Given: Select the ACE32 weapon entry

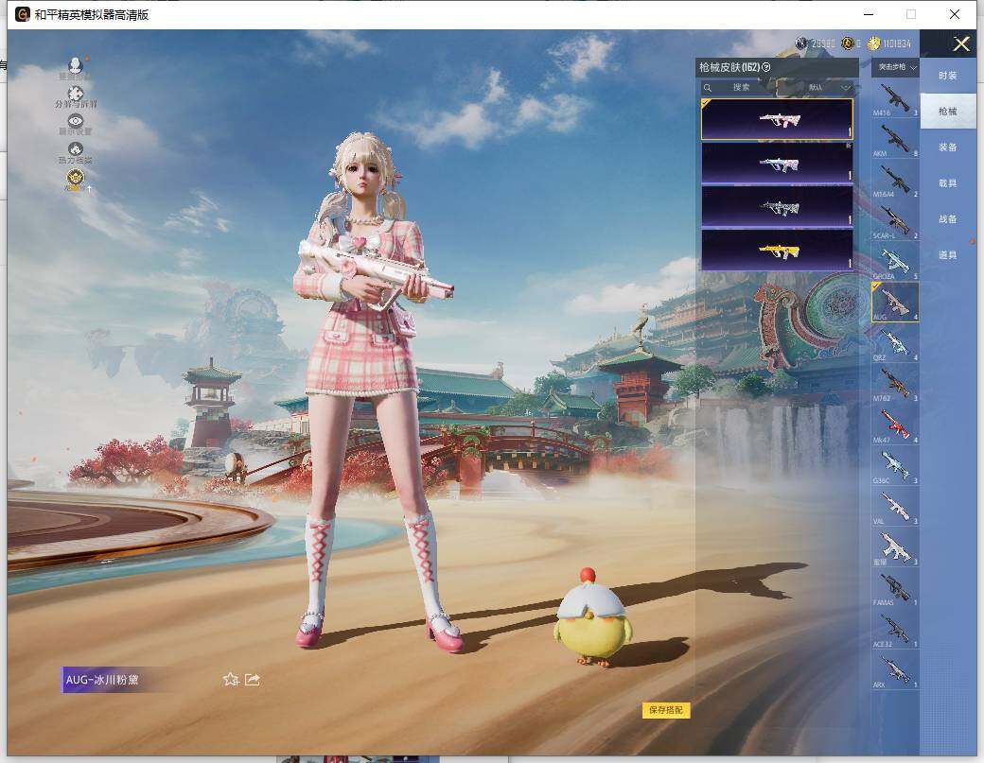Looking at the screenshot, I should 895,630.
